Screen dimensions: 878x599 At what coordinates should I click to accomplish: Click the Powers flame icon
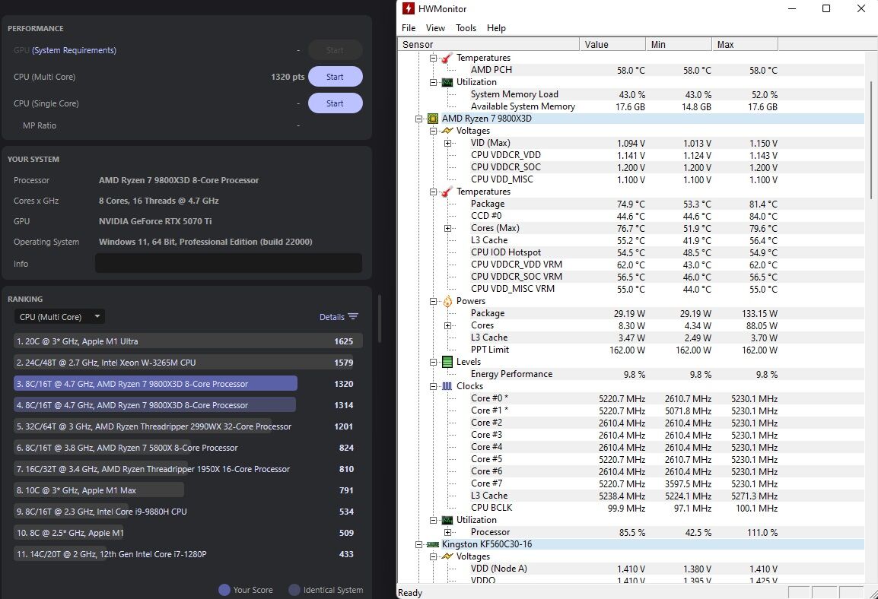(x=447, y=302)
